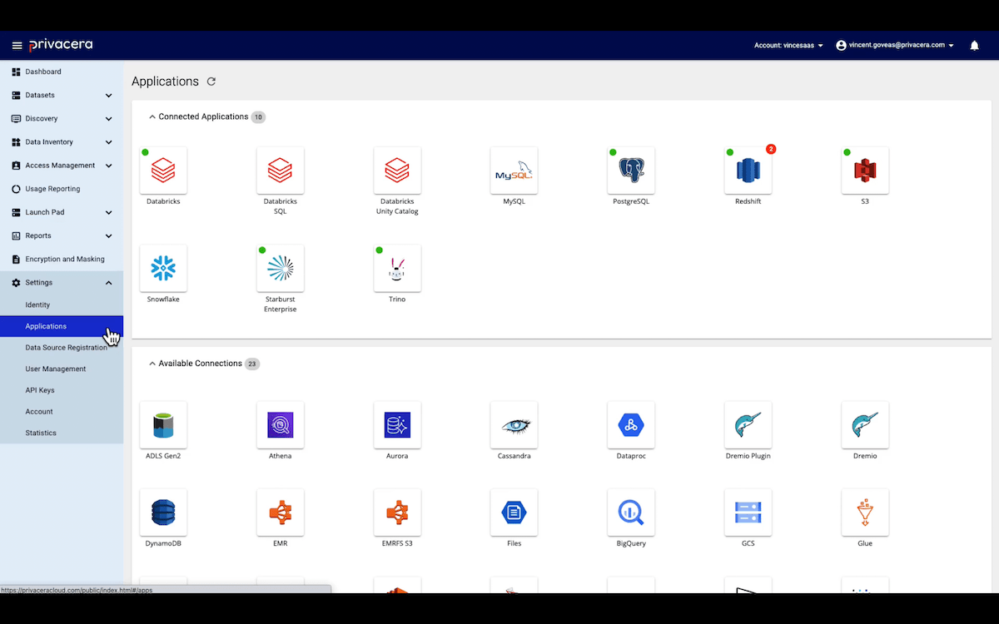Open the Databricks Unity Catalog tile
This screenshot has width=999, height=624.
click(x=397, y=171)
